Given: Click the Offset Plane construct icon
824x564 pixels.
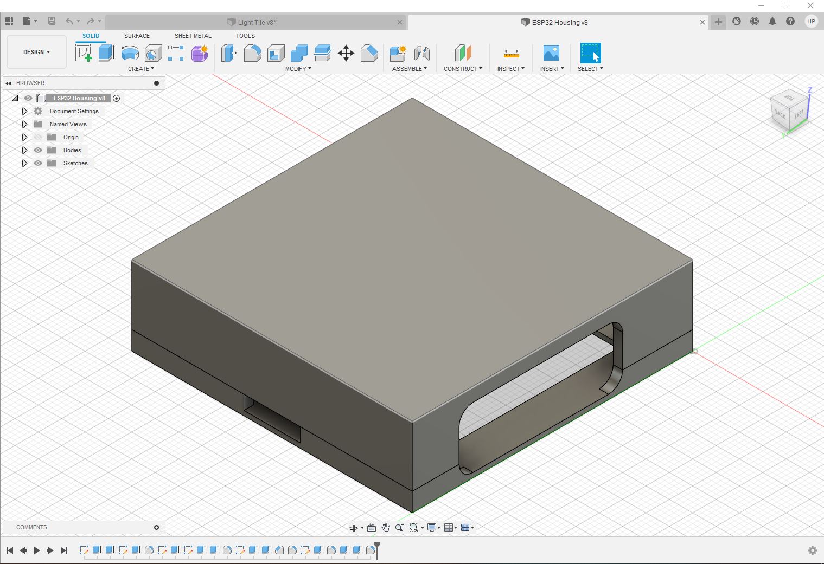Looking at the screenshot, I should point(463,53).
